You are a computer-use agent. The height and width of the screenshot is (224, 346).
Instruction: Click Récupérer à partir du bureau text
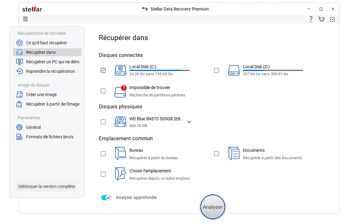point(154,158)
